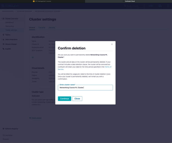The width and height of the screenshot is (172, 143).
Task: Open Schema Registry
Action: (x=12, y=129)
